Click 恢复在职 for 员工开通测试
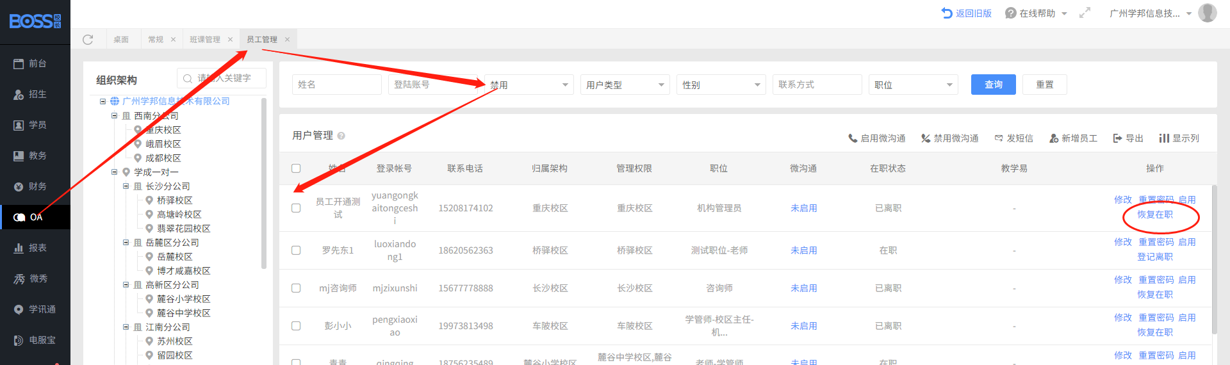The height and width of the screenshot is (365, 1230). (1155, 215)
